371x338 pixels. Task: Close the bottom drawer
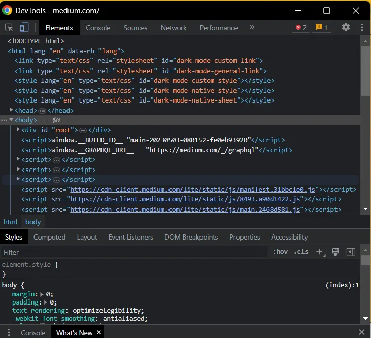pyautogui.click(x=362, y=332)
